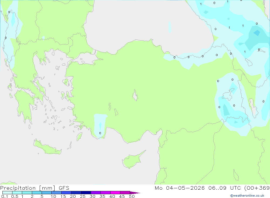Click the 0.5–1 mm light cyan legend swatch
Screen dimensions: 270x198
pos(17,193)
